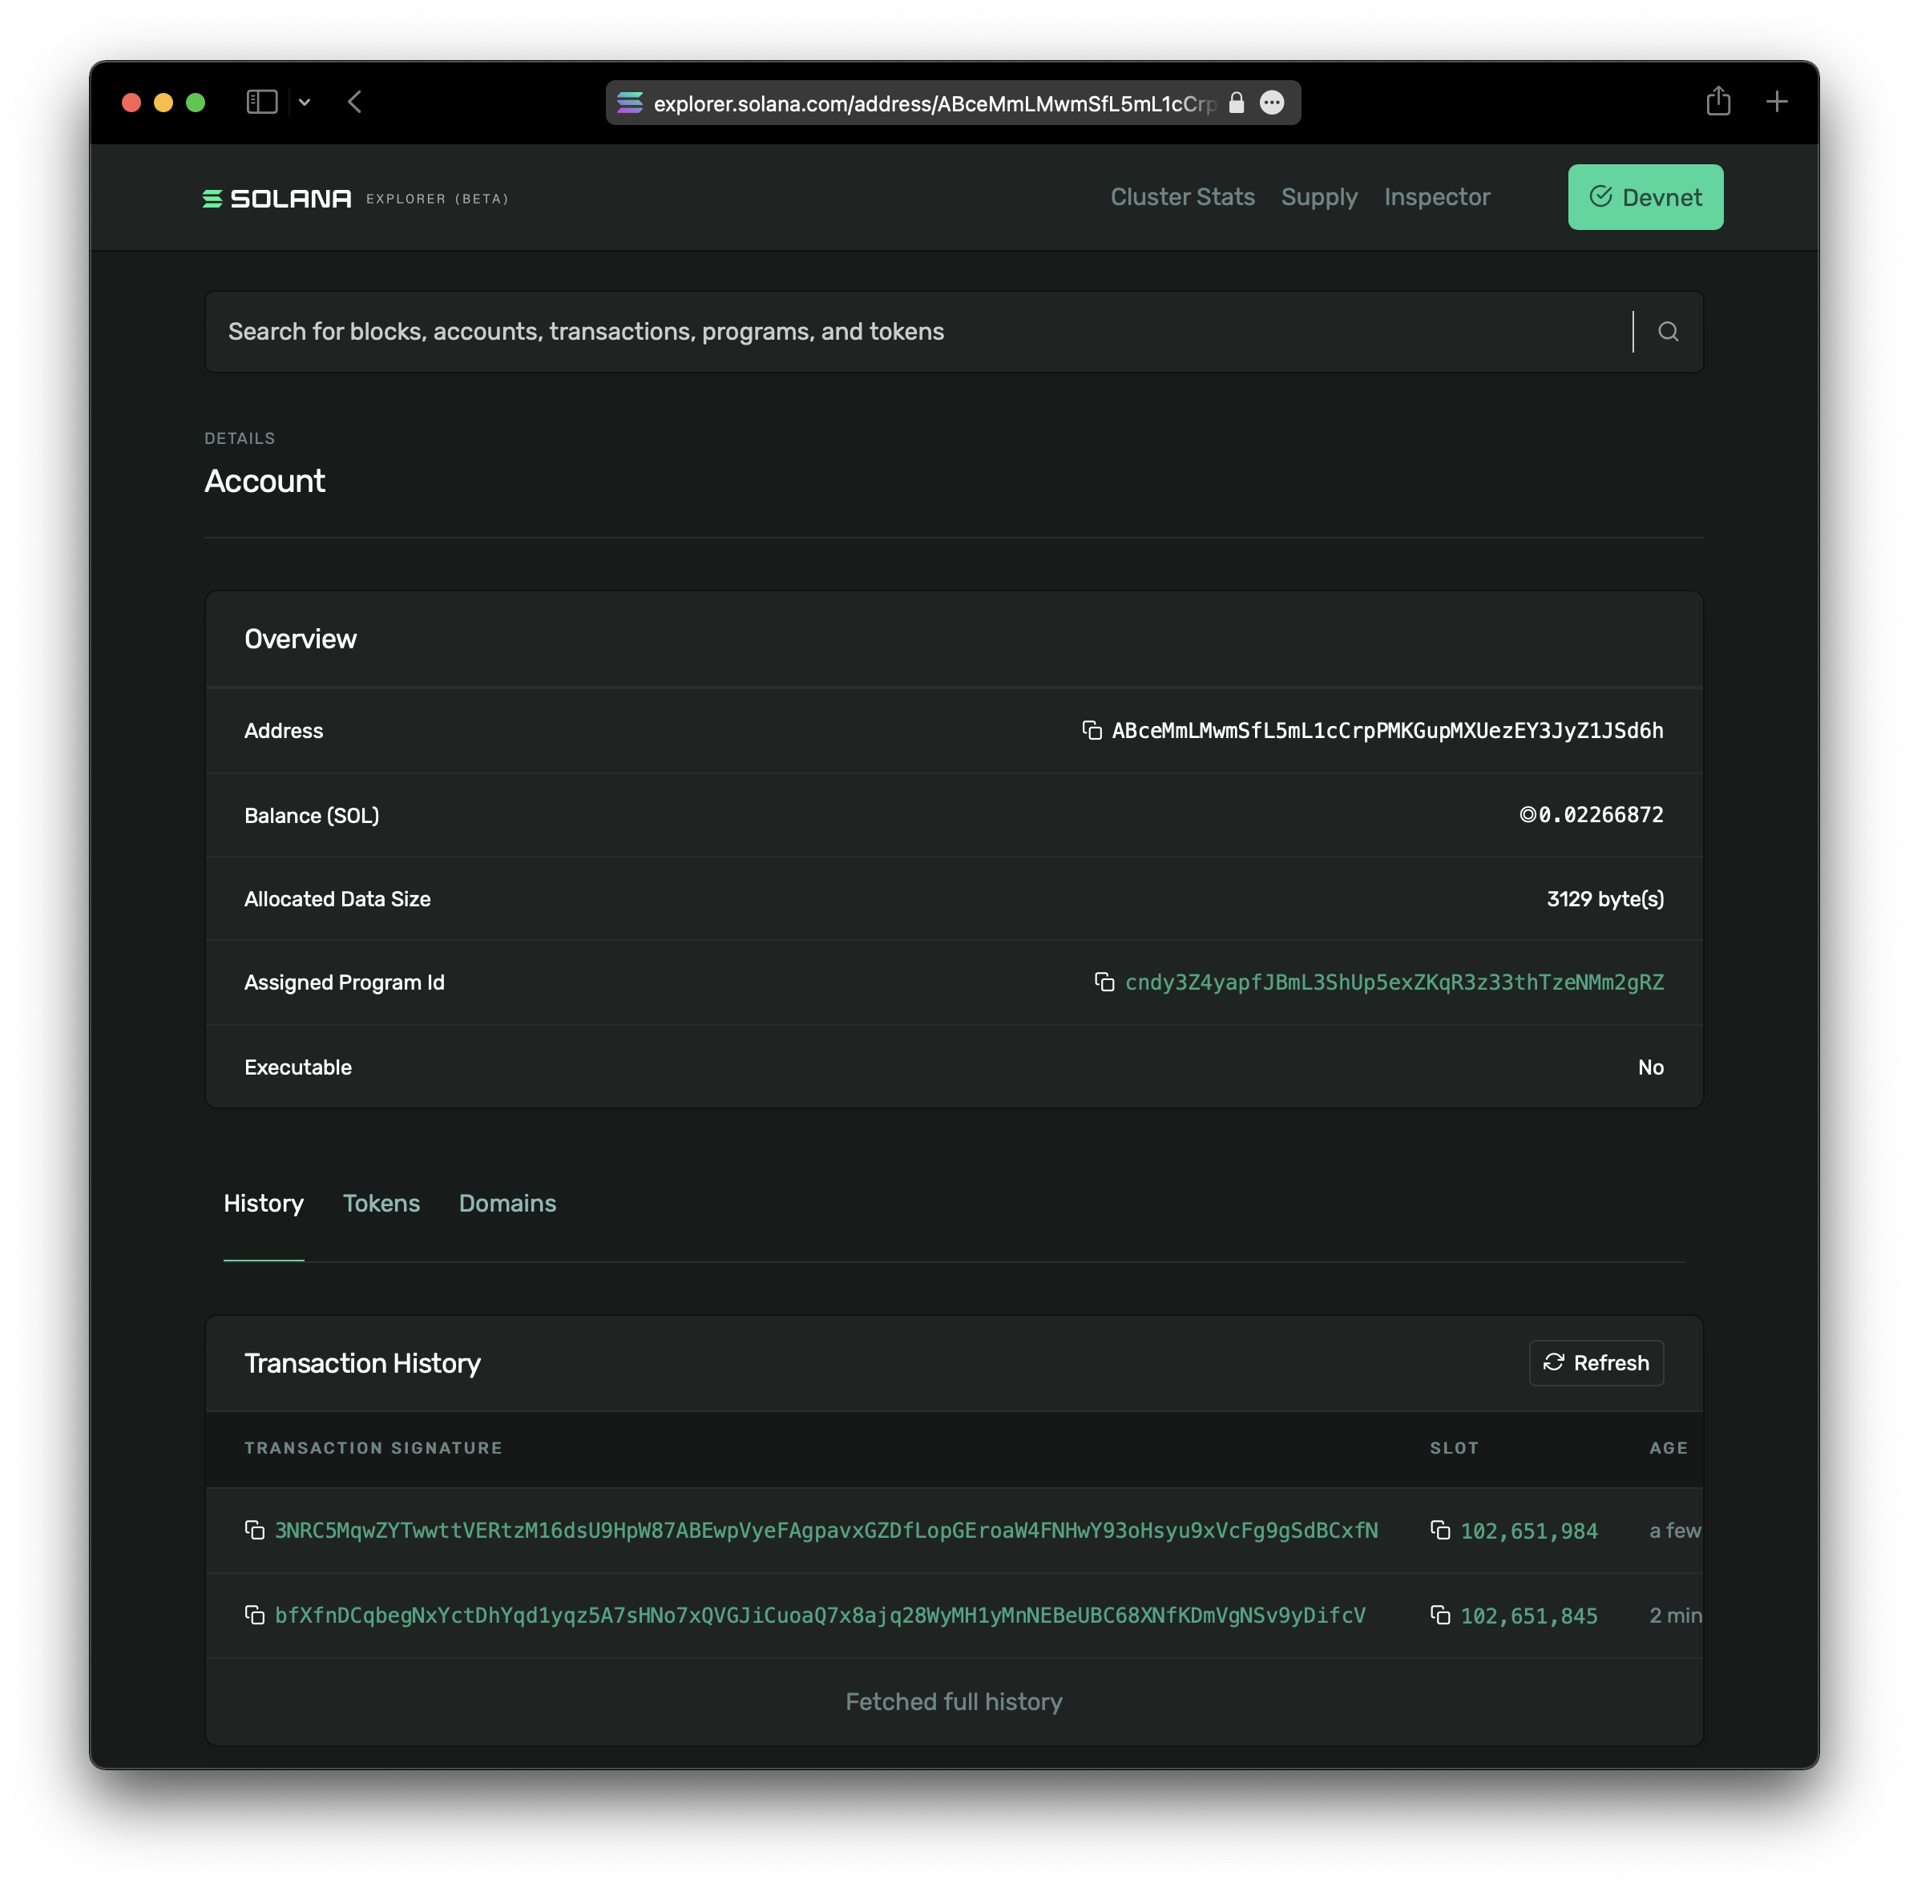Image resolution: width=1909 pixels, height=1888 pixels.
Task: Open the 3NRC5MqwZYTwwtt transaction link
Action: 826,1531
